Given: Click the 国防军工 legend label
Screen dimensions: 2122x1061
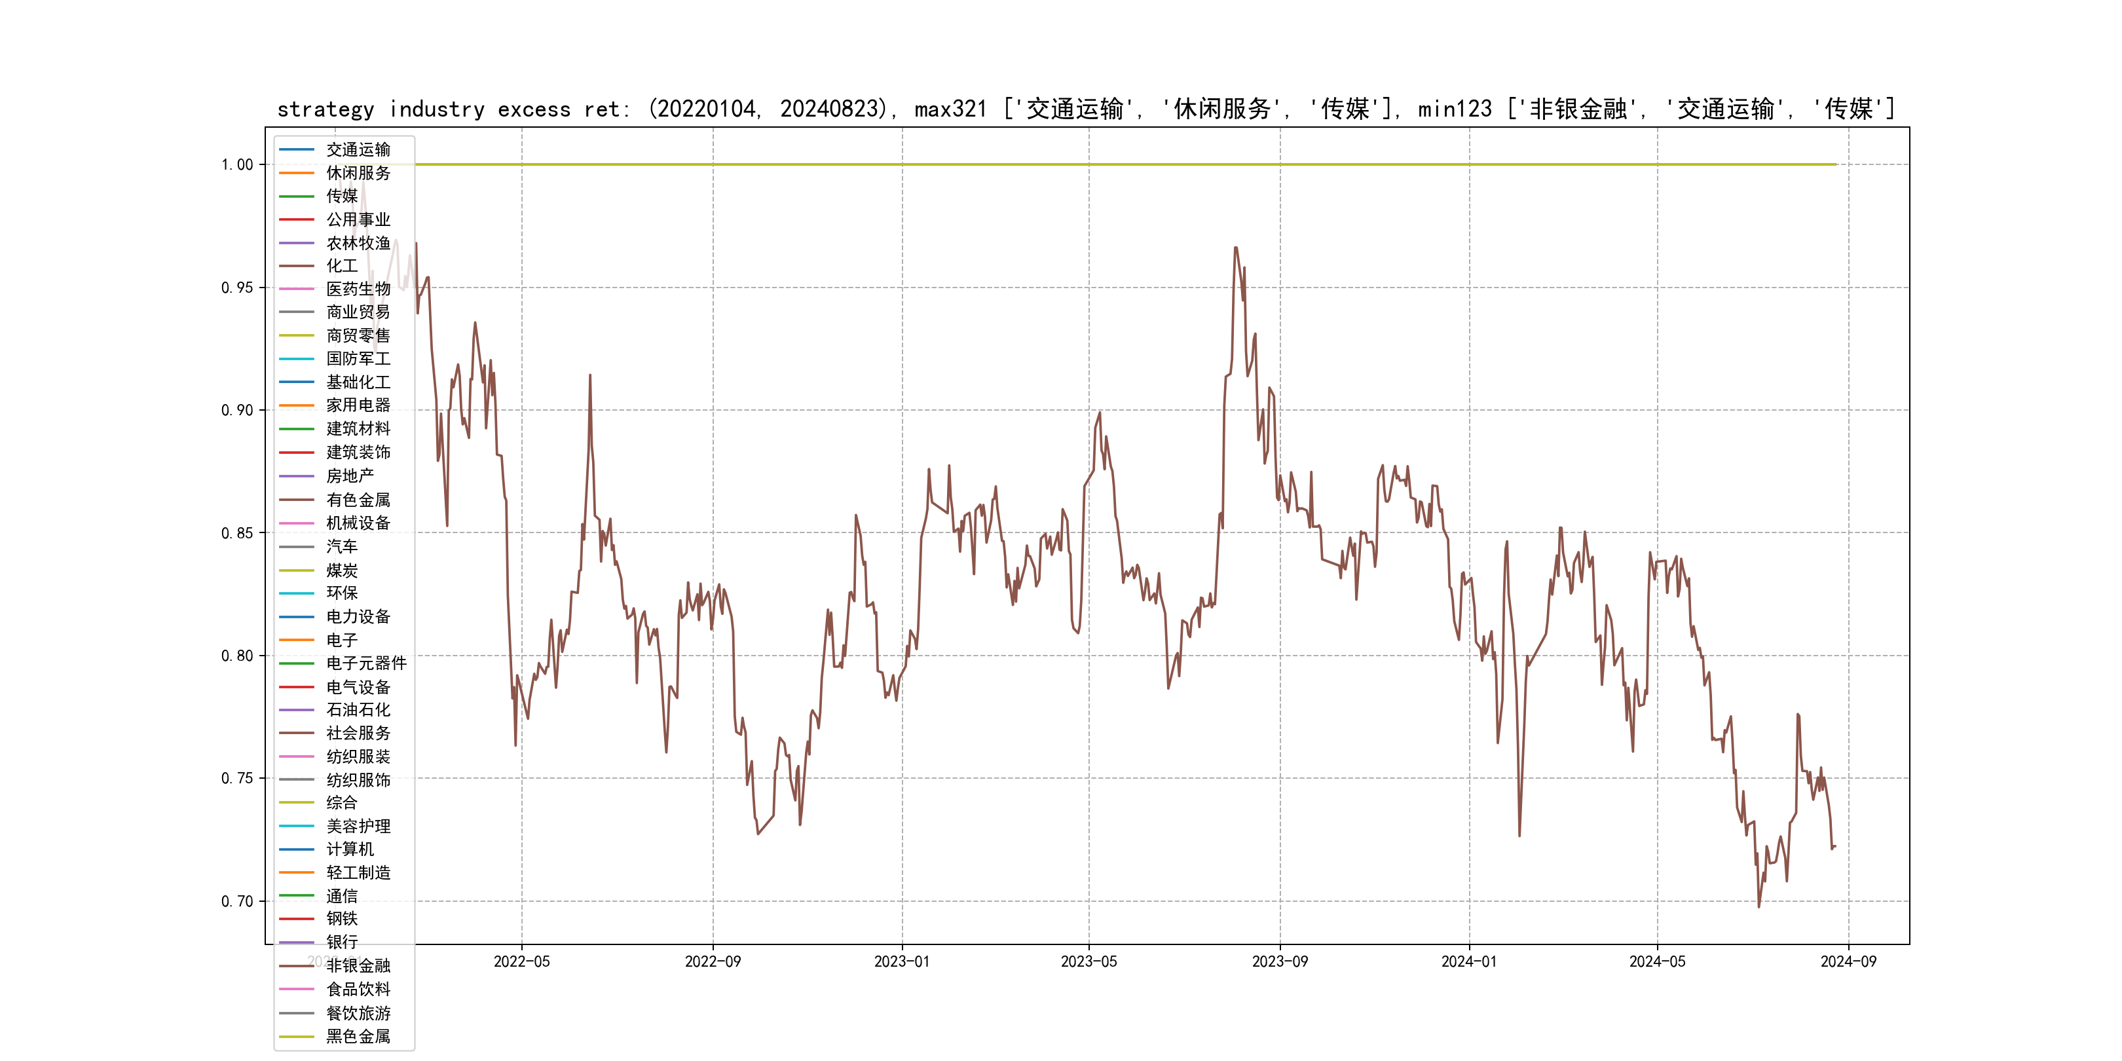Looking at the screenshot, I should (x=358, y=359).
